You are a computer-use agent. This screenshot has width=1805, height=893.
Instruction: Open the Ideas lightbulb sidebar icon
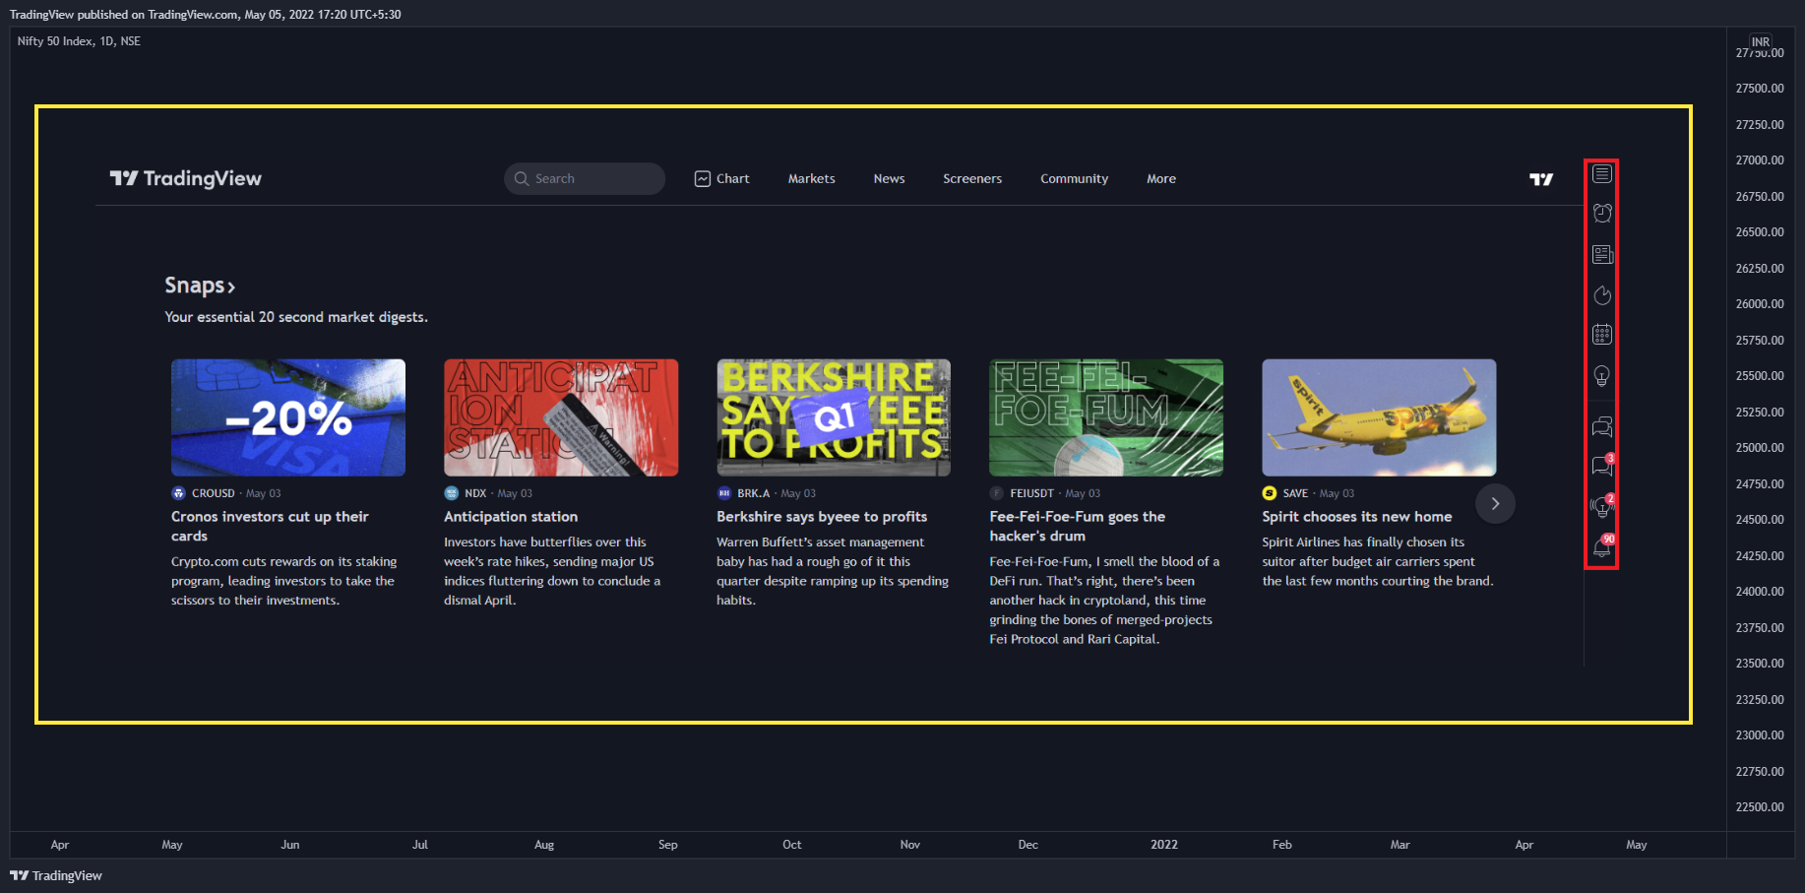point(1601,376)
